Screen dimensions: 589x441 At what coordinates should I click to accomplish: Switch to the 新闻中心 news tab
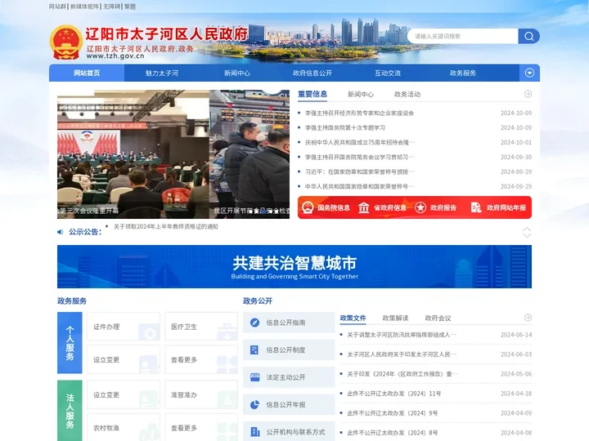tap(361, 94)
